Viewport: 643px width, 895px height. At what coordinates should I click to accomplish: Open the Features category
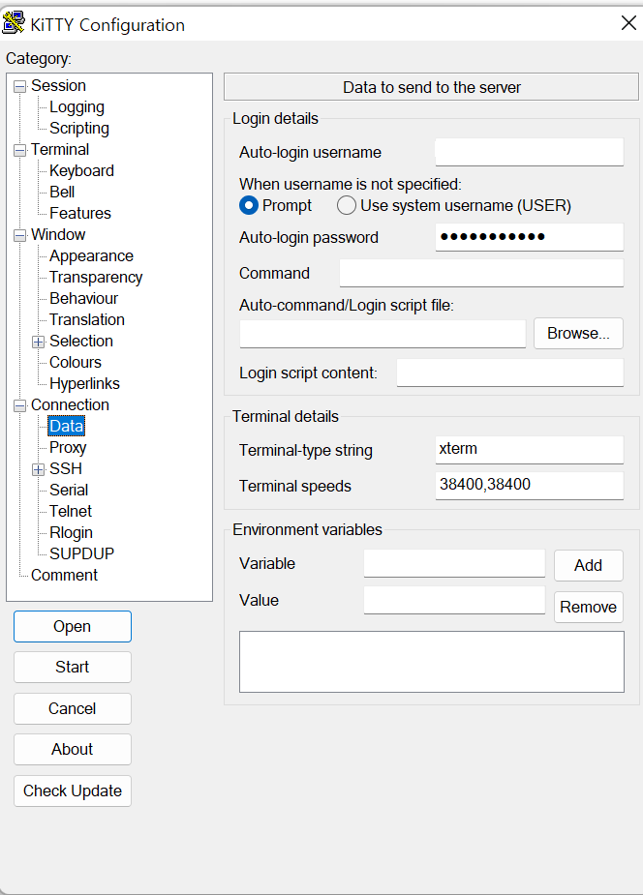click(x=80, y=214)
